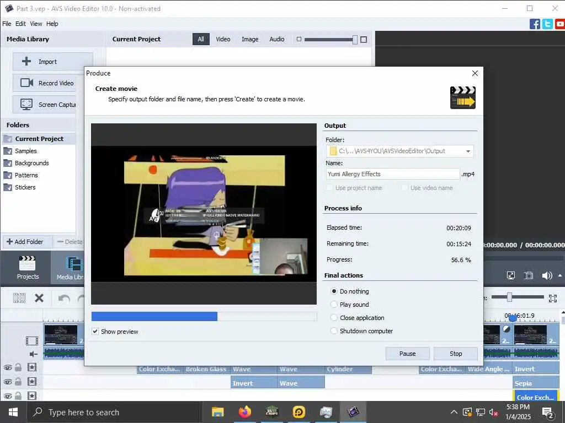Click the audio track speaker icon
Viewport: 565px width, 423px height.
pyautogui.click(x=33, y=354)
